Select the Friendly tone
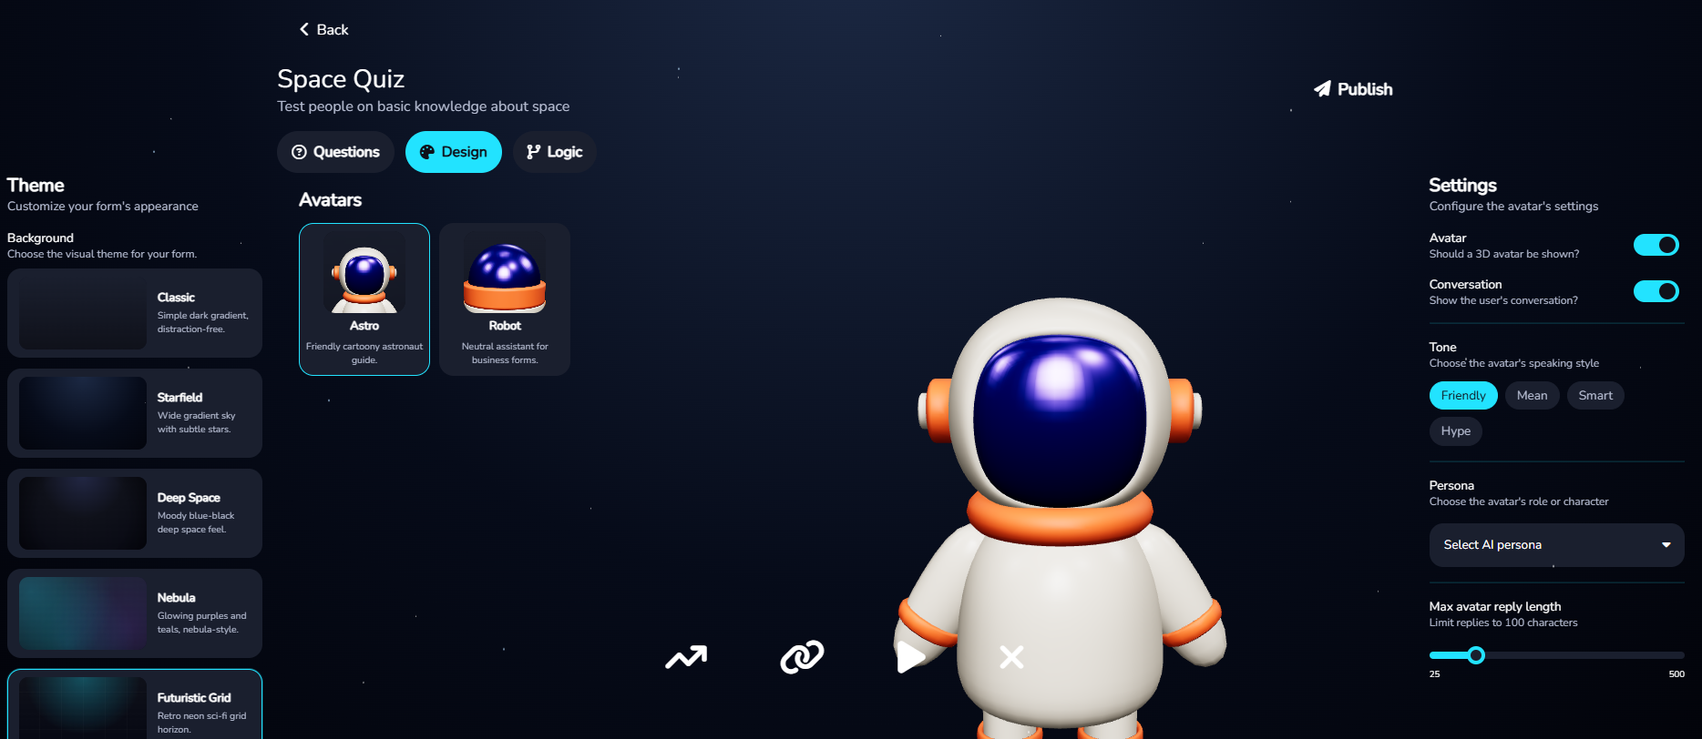1702x739 pixels. tap(1463, 395)
